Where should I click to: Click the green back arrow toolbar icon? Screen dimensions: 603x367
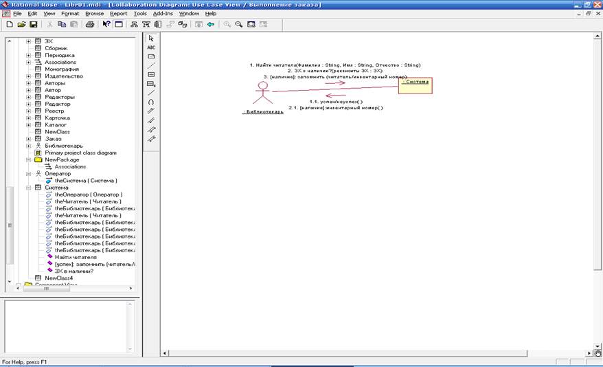click(210, 24)
